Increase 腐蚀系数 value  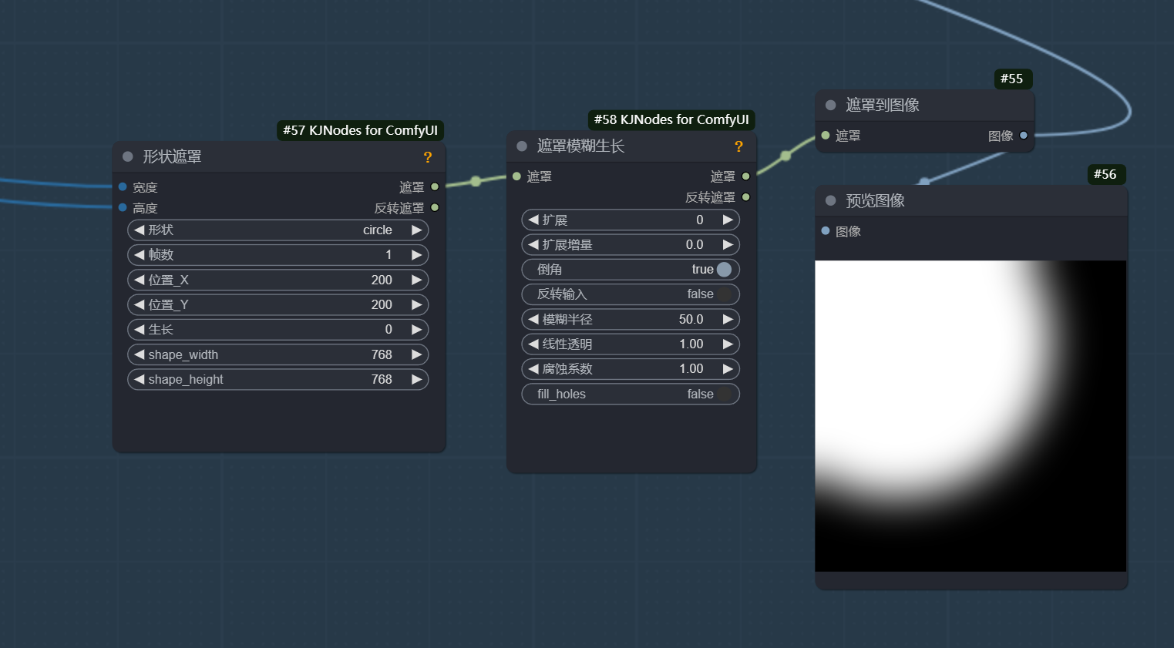[728, 368]
